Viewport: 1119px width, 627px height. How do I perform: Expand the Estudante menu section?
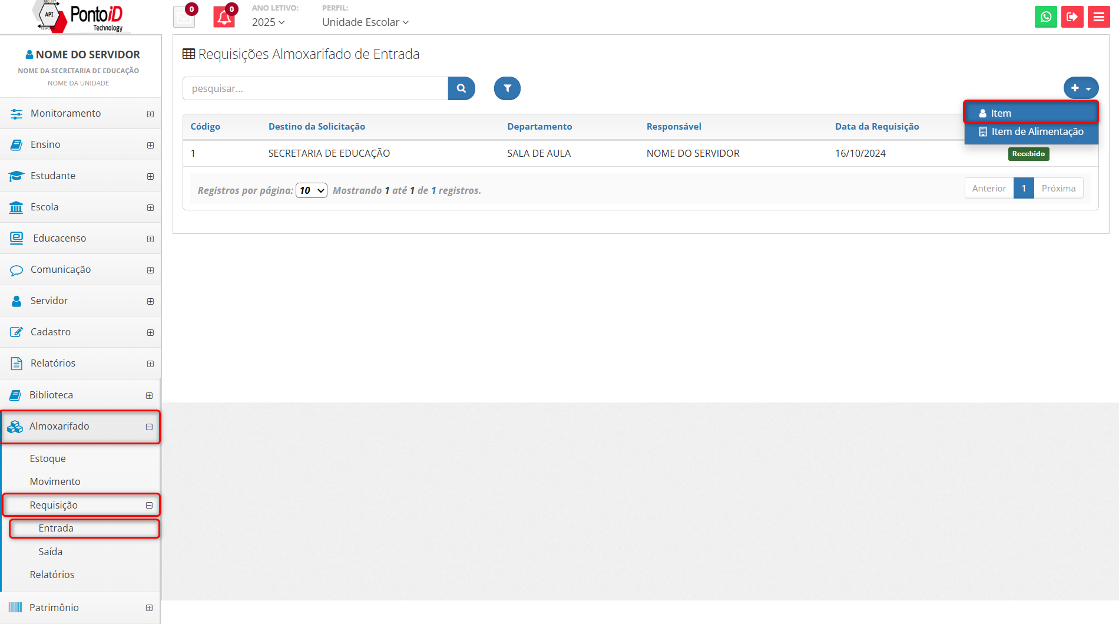(x=150, y=176)
